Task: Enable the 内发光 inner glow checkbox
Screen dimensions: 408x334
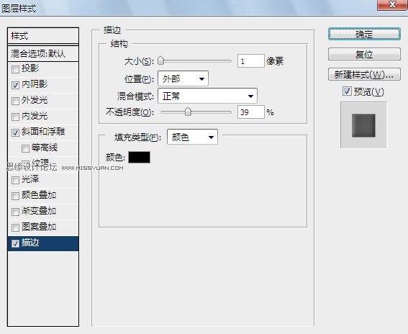Action: [x=15, y=117]
